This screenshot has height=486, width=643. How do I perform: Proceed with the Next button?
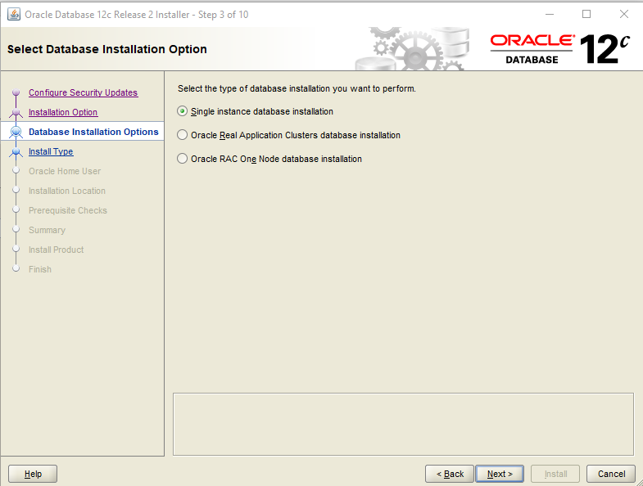[500, 474]
